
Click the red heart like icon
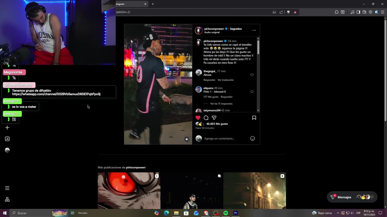point(198,118)
